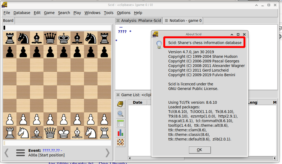This screenshot has width=282, height=164.
Task: Go to previous move with left arrow
Action: coord(6,153)
